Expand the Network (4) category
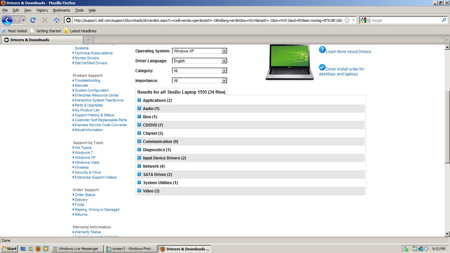450x253 pixels. pos(139,166)
